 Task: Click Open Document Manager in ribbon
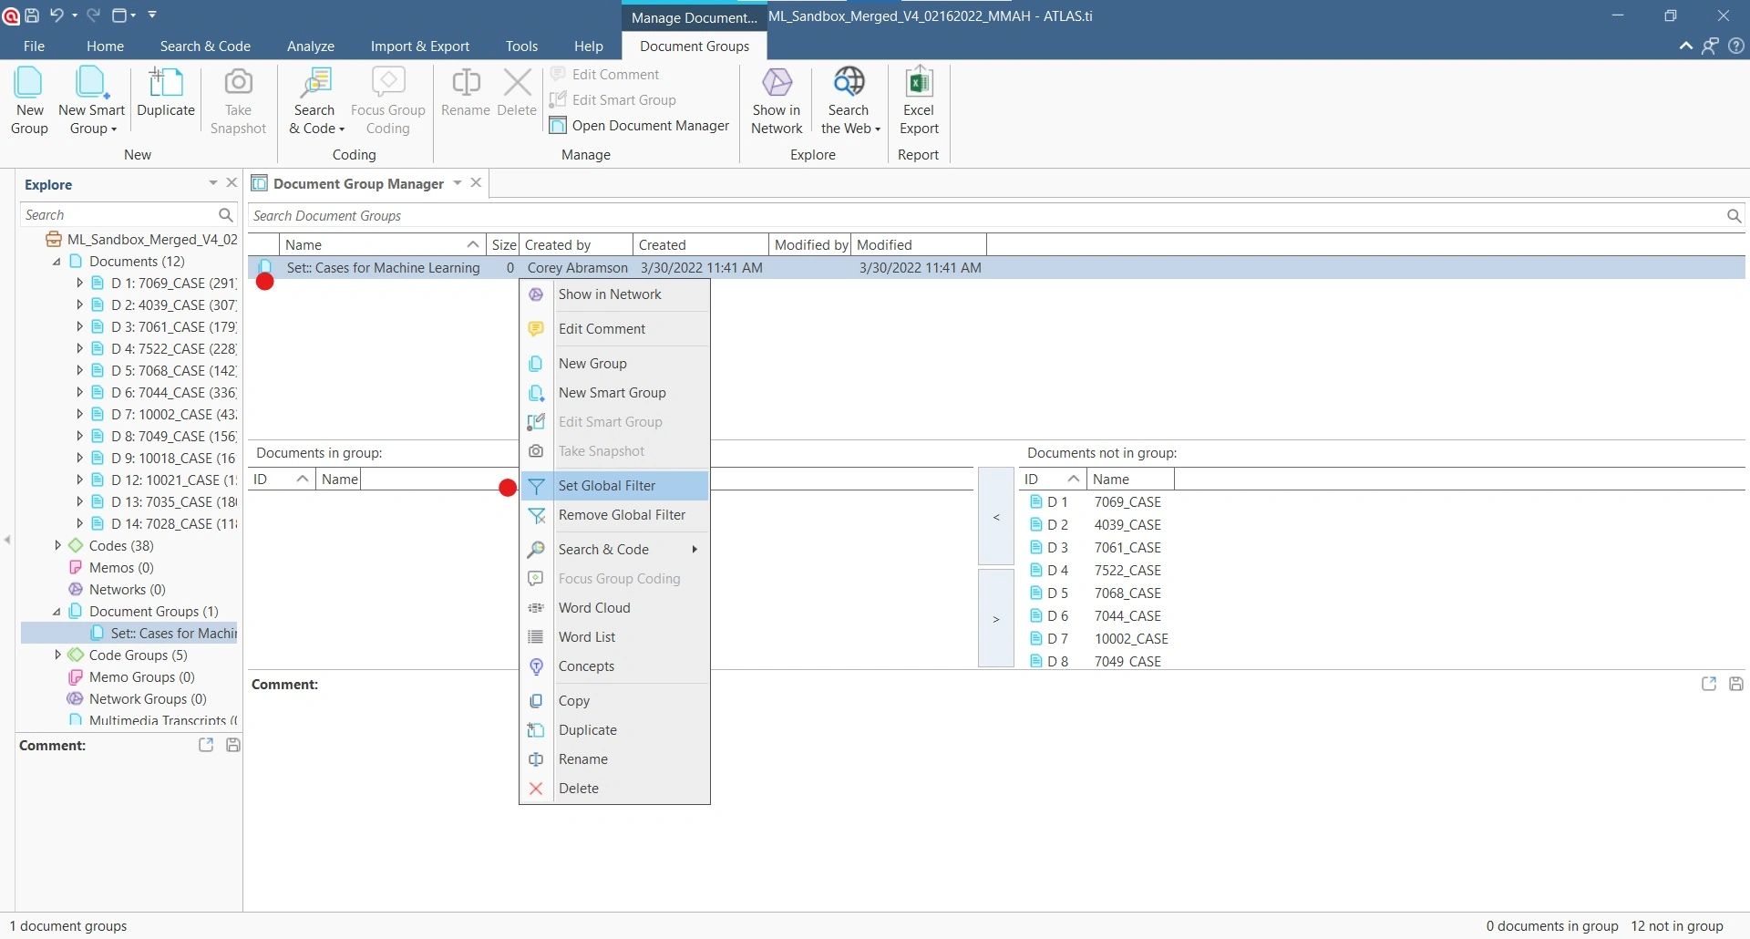[x=640, y=126]
